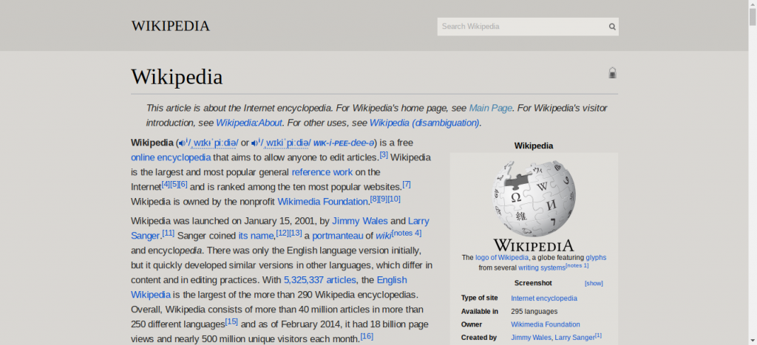Click the page protection padlock icon
757x345 pixels.
pos(612,73)
